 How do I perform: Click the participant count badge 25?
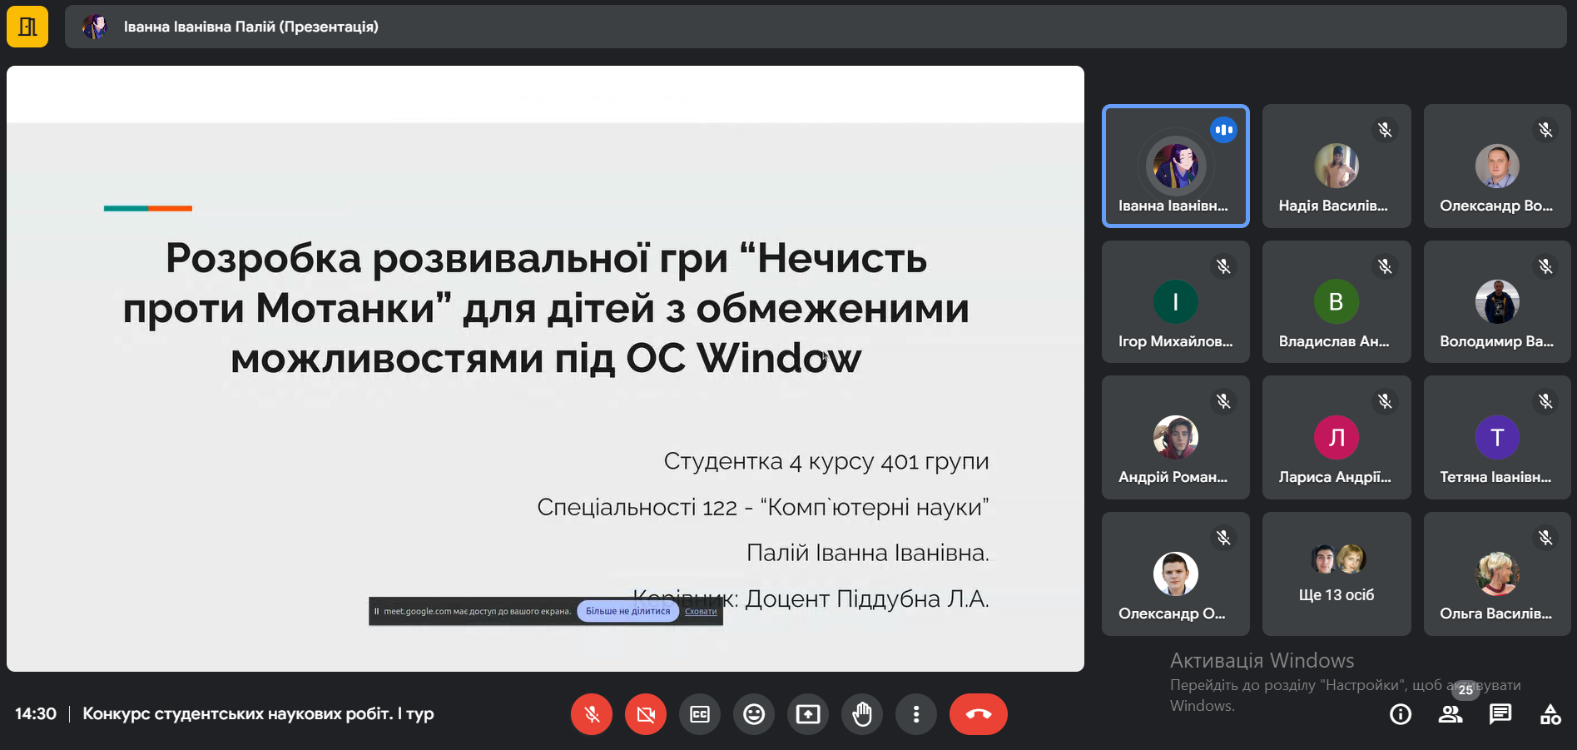click(x=1465, y=689)
